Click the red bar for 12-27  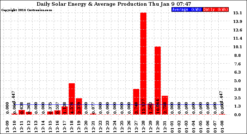point(136,102)
